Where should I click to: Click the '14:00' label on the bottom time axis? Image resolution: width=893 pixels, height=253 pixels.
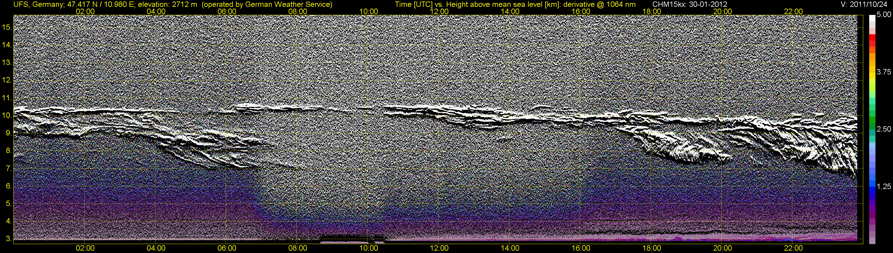point(510,248)
